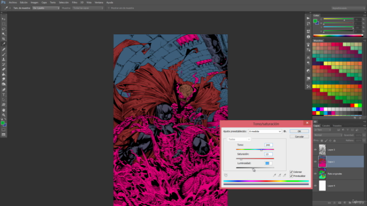Viewport: 367px width, 206px height.
Task: Select the Eyedropper tool in the toolbox
Action: pos(3,44)
